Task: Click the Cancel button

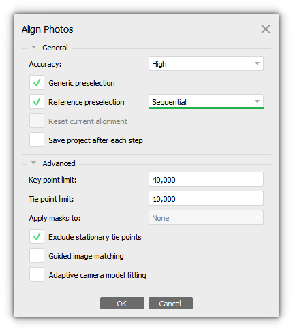Action: tap(170, 303)
